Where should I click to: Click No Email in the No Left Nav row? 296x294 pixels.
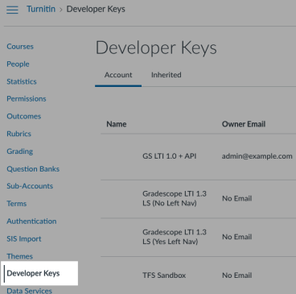[x=237, y=198]
